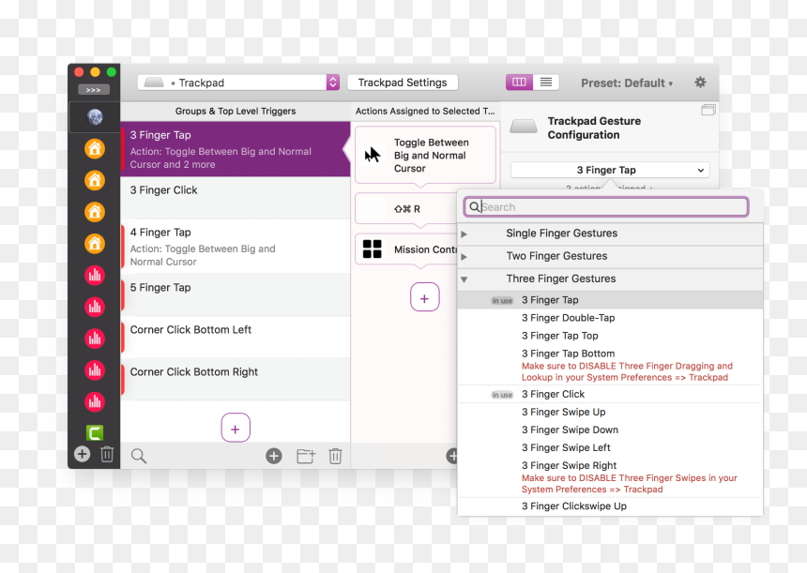
Task: Click the dark round plus below triggers list
Action: (x=274, y=456)
